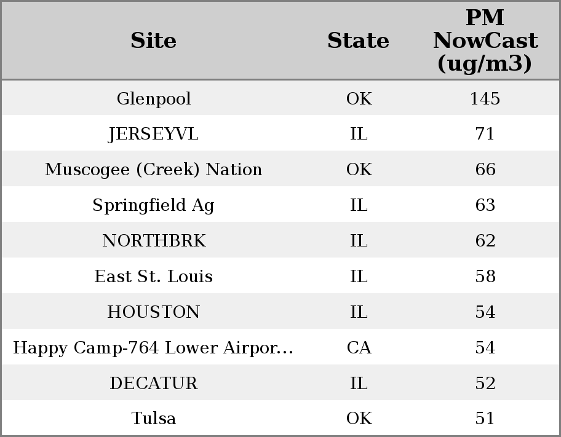Select the 51 PM NowCast value
Viewport: 561px width, 437px height.
[485, 419]
